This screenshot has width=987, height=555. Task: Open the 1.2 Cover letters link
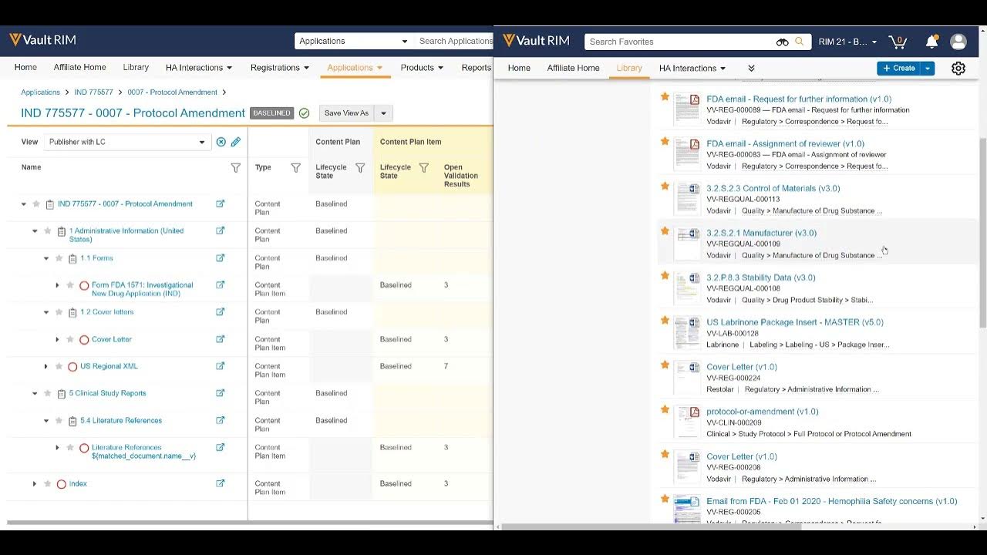pos(107,312)
